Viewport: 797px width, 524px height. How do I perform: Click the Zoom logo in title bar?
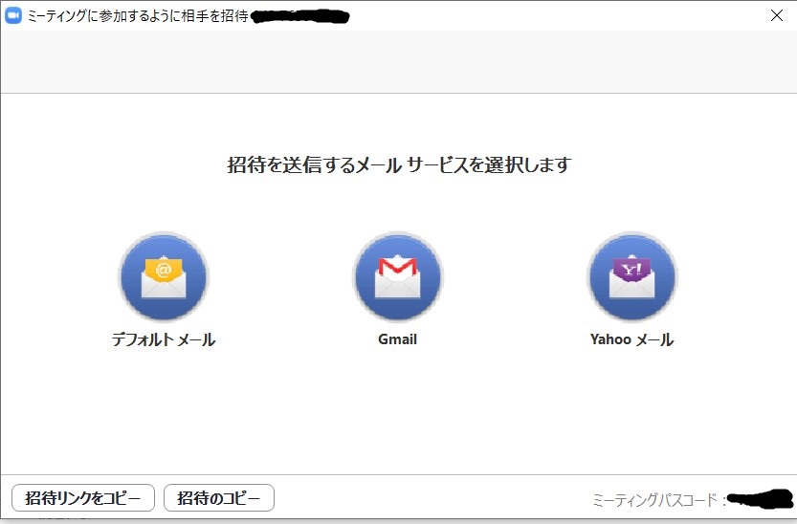[12, 15]
